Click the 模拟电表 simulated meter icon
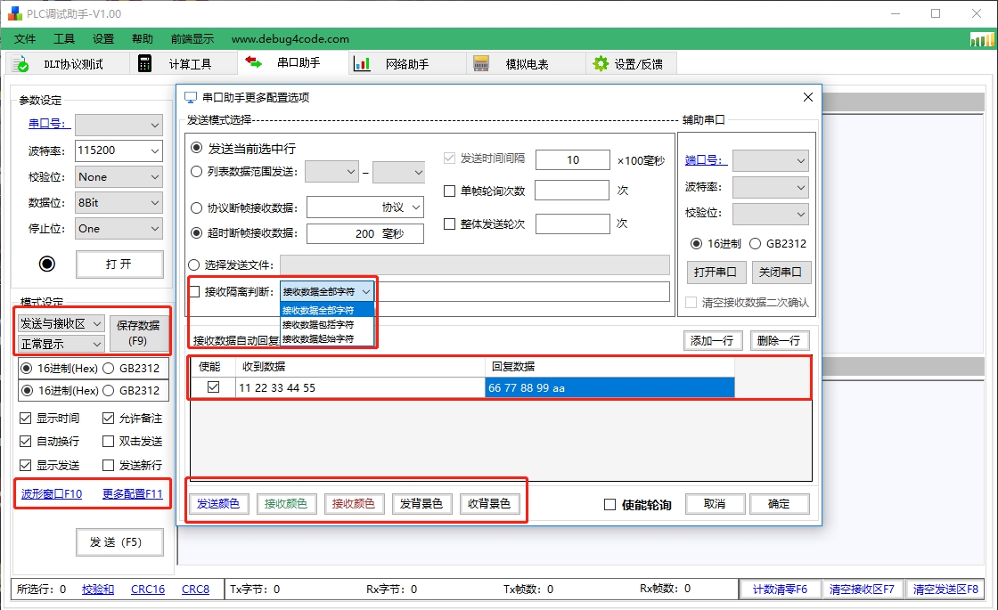998x610 pixels. pyautogui.click(x=482, y=62)
